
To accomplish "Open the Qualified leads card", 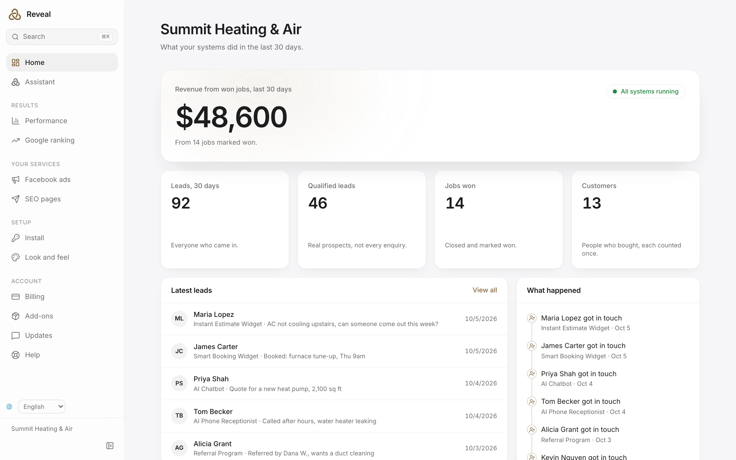I will click(x=362, y=220).
